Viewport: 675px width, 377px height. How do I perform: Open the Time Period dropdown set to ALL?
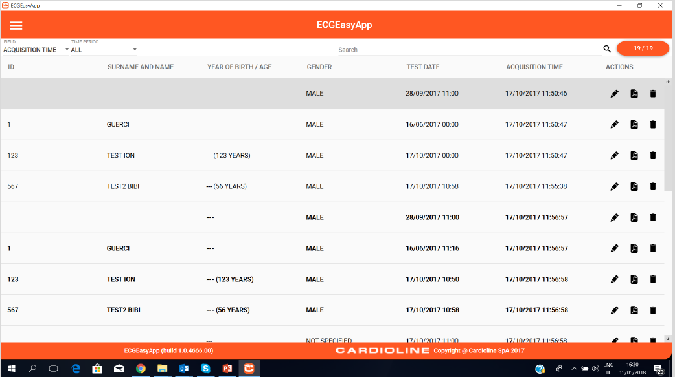(x=104, y=50)
